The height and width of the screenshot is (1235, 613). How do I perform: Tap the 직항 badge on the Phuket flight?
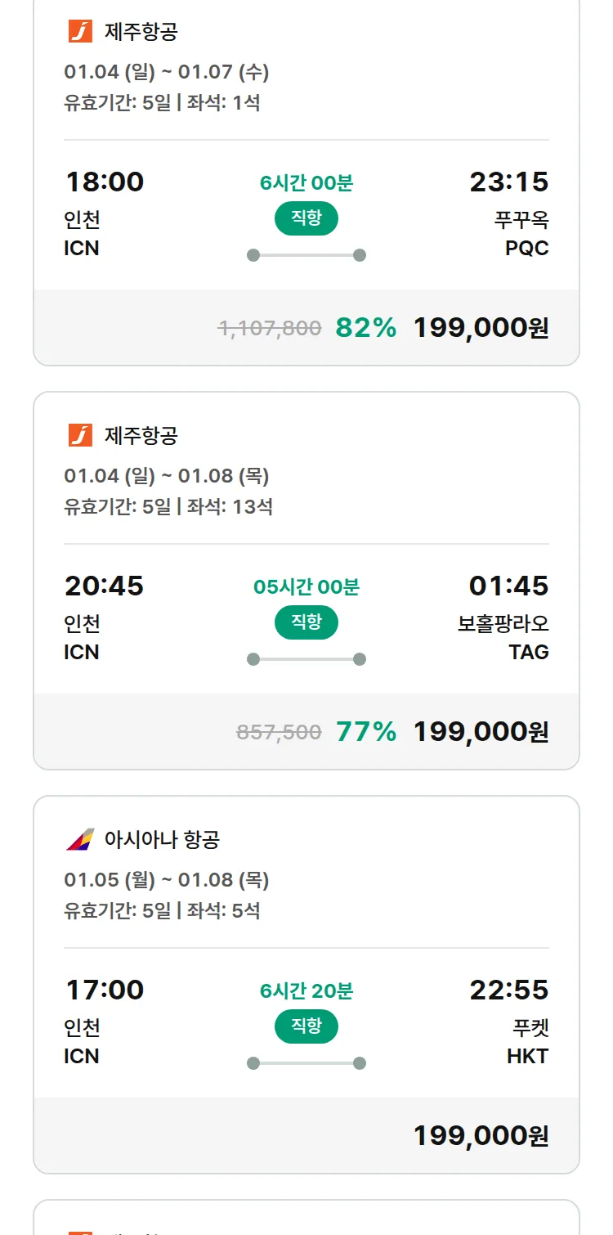306,1026
